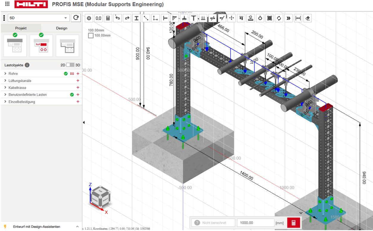Click the 1400.00 dimension label
The image size is (373, 231).
coord(246,176)
